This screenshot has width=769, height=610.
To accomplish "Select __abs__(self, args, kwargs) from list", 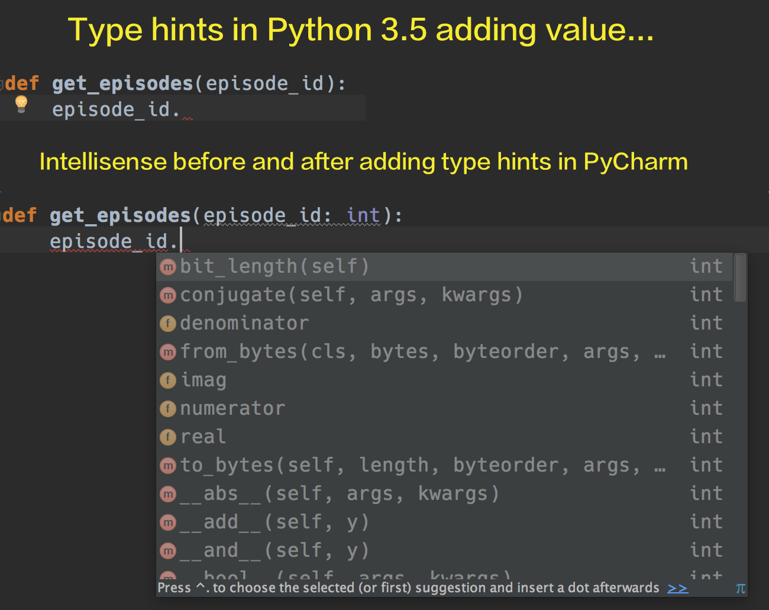I will pos(340,494).
